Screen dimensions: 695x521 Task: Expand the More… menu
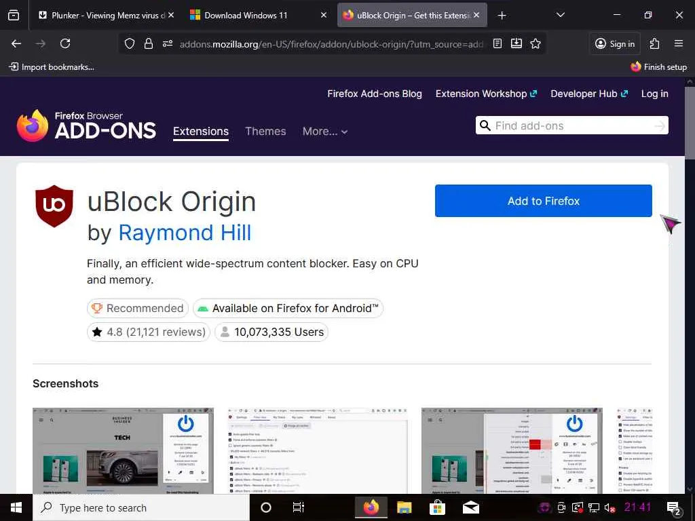(325, 132)
